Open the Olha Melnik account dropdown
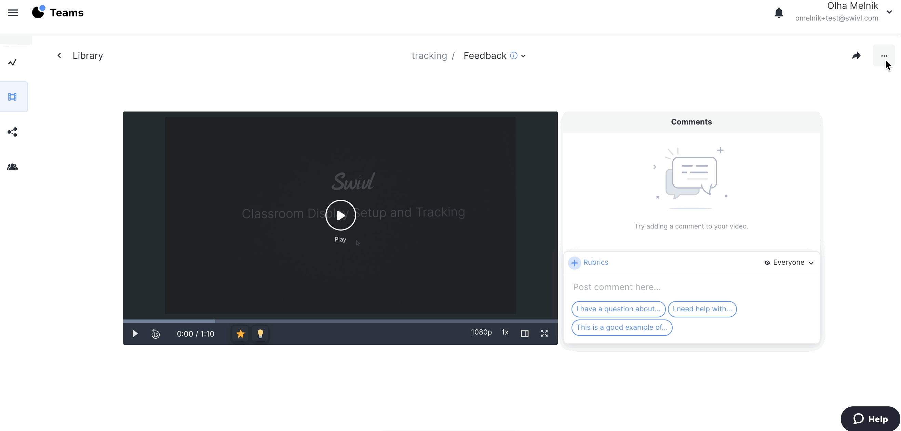This screenshot has width=901, height=431. coord(889,12)
